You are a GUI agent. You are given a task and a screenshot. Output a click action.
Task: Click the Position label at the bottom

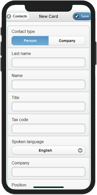point(19,185)
